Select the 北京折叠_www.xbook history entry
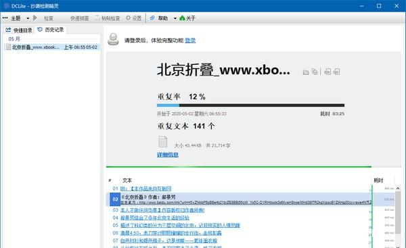 coord(52,47)
